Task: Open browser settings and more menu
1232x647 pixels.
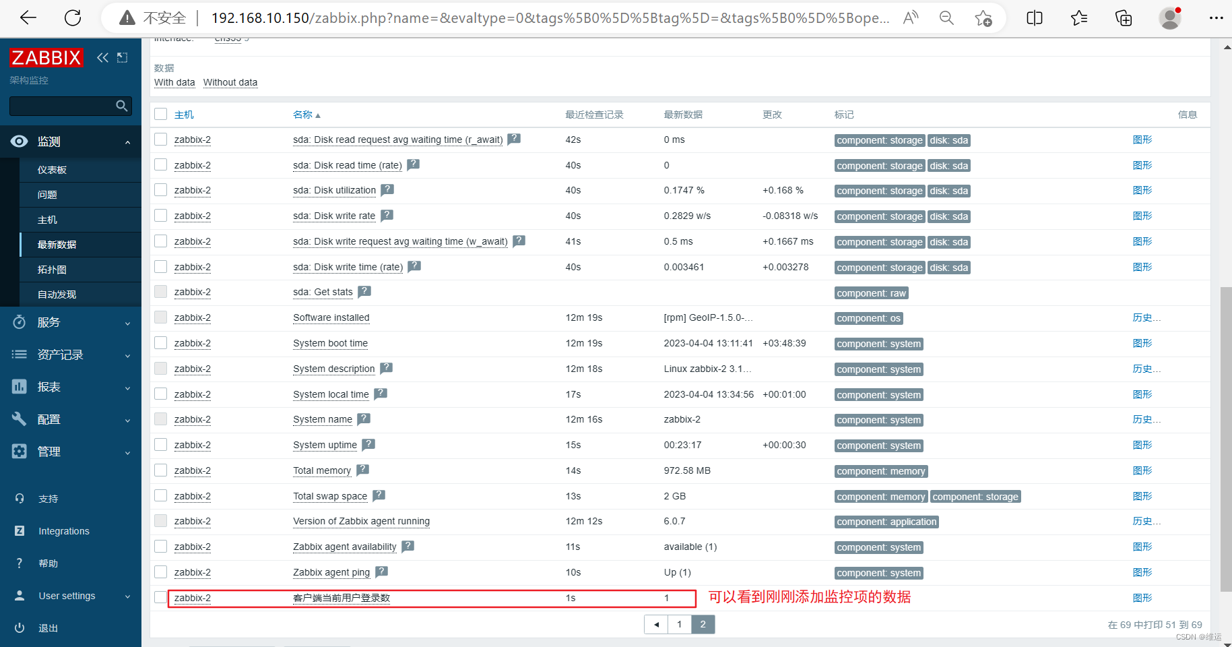Action: pyautogui.click(x=1216, y=18)
